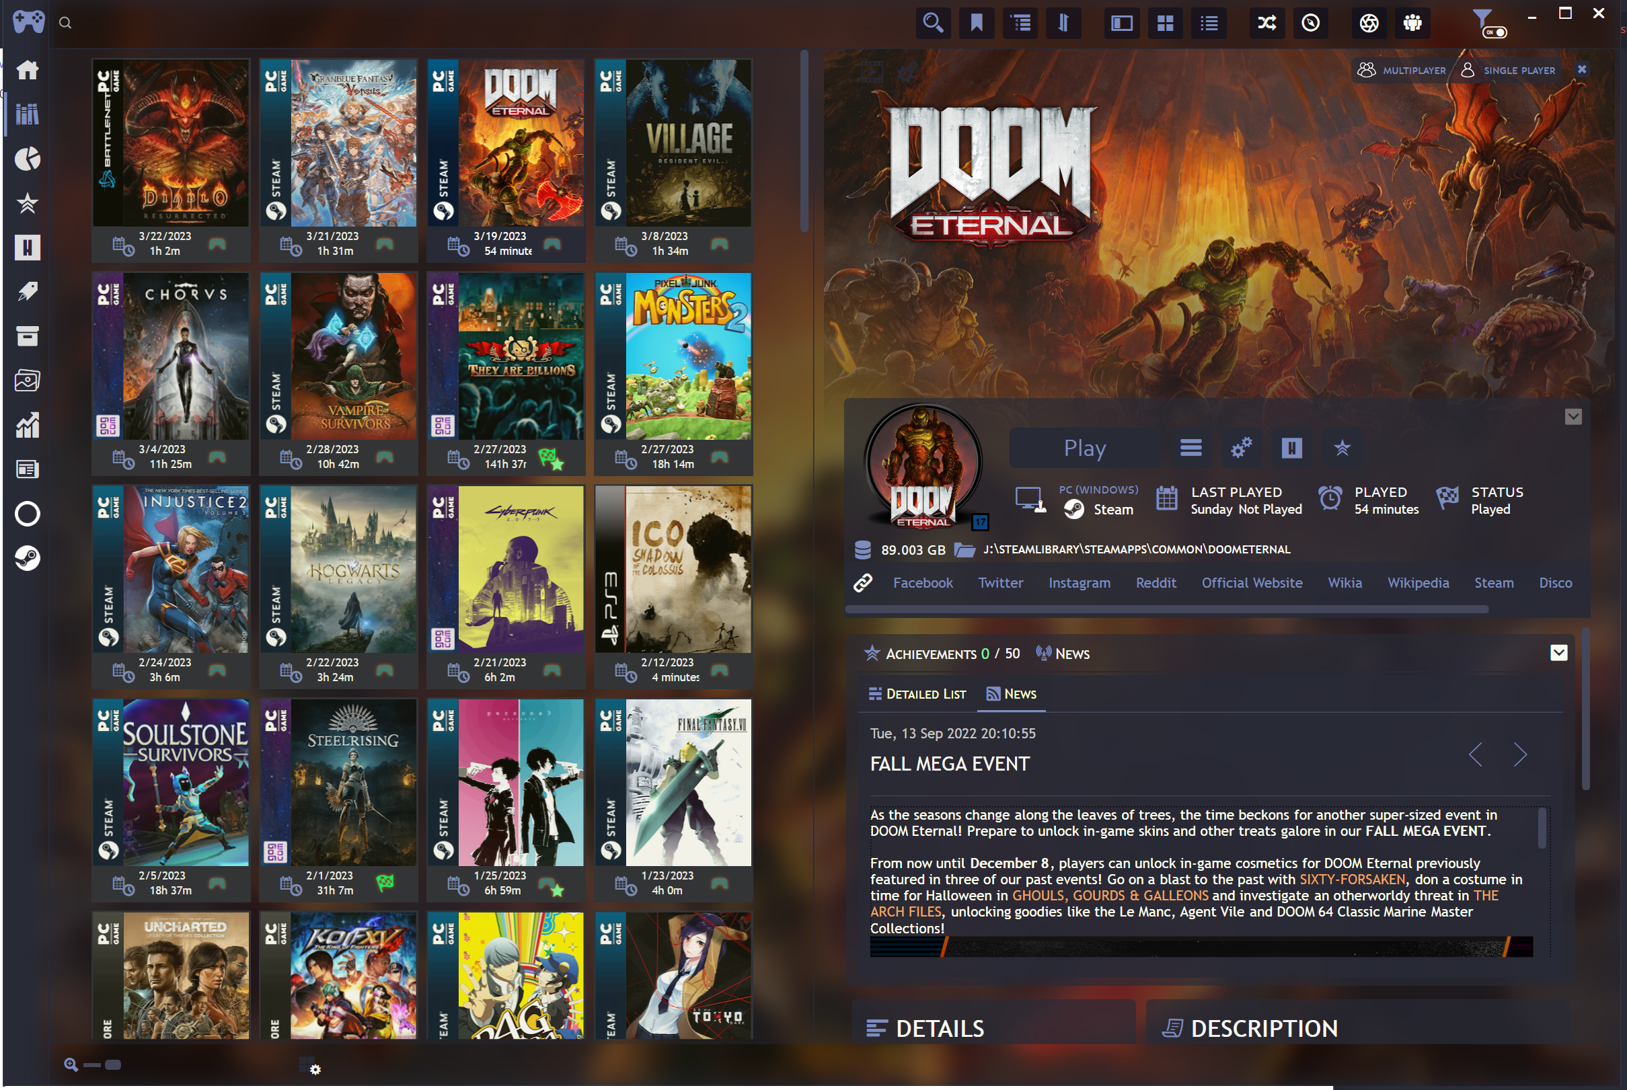Open statistics chart in sidebar
Viewport: 1627px width, 1090px height.
[27, 426]
